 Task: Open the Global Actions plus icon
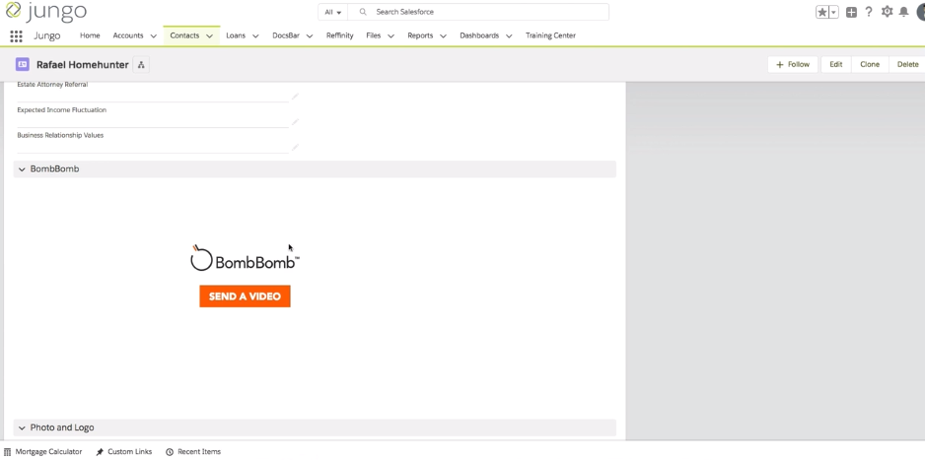pos(851,13)
